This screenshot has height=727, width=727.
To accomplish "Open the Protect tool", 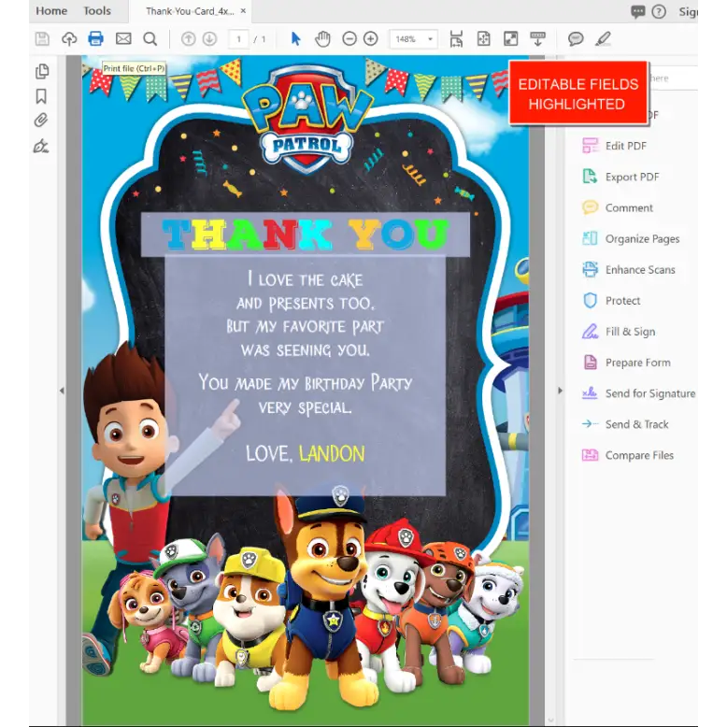I will [x=611, y=301].
